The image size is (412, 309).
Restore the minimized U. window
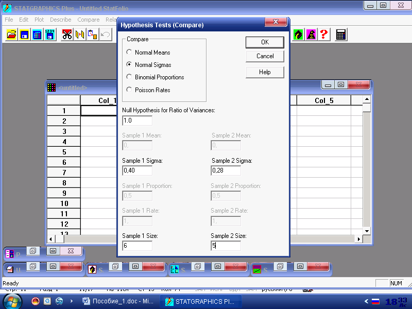click(x=33, y=266)
